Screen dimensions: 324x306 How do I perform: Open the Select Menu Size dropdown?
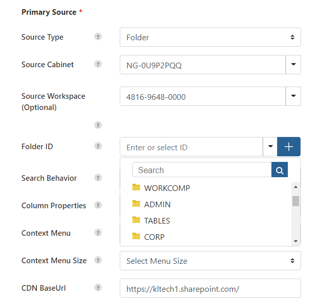click(210, 261)
